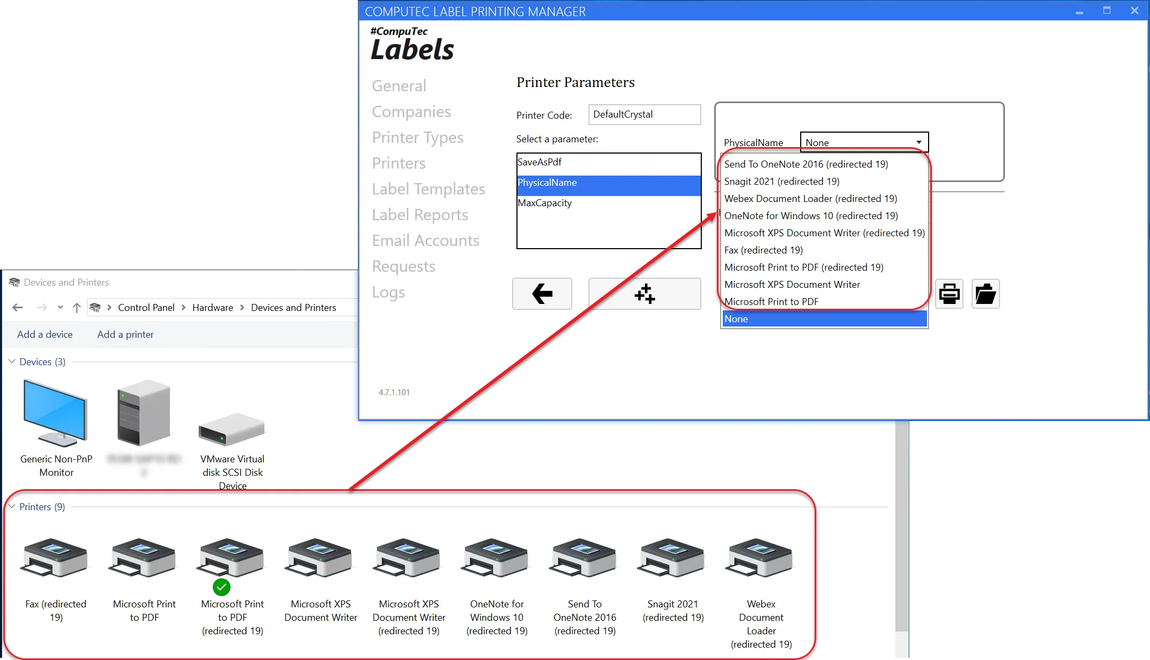The height and width of the screenshot is (660, 1150).
Task: Select the Fax (redirected 19) printer icon
Action: (55, 559)
